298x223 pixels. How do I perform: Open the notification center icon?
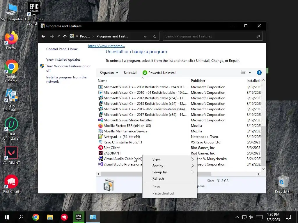[x=288, y=217]
